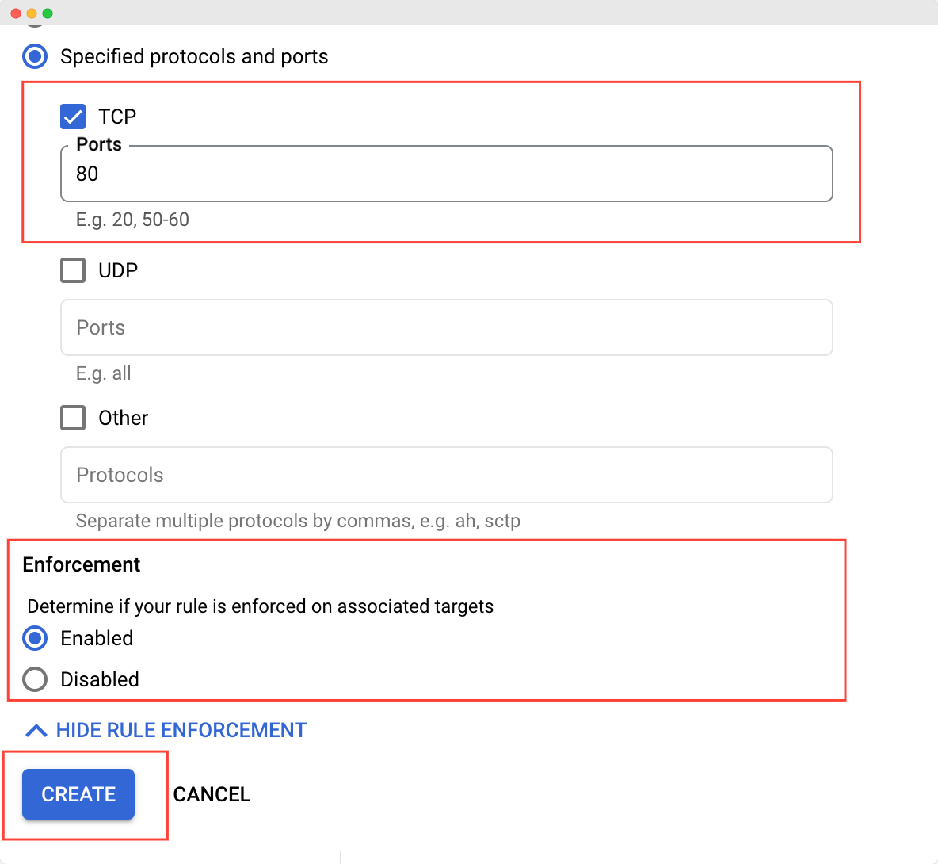938x864 pixels.
Task: Check the Other protocols checkbox
Action: click(72, 418)
